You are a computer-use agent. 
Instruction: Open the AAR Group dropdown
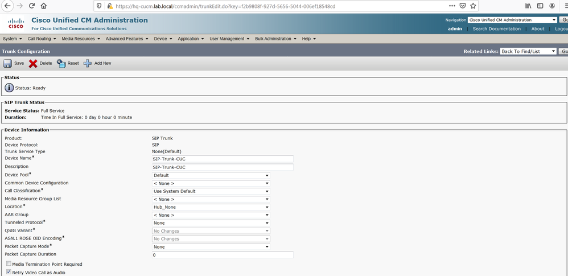pyautogui.click(x=211, y=215)
